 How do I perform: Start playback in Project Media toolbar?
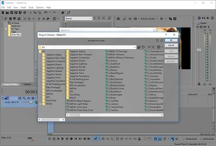pyautogui.click(x=39, y=18)
